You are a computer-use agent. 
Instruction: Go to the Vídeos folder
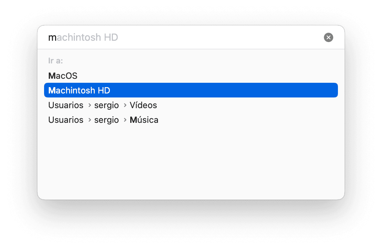point(143,105)
